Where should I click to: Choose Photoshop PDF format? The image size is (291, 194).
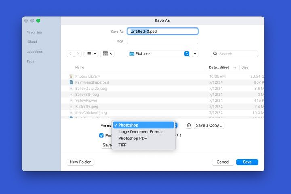[x=143, y=138]
